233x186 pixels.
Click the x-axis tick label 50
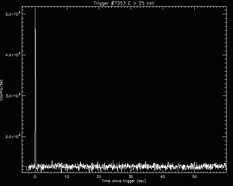point(194,177)
